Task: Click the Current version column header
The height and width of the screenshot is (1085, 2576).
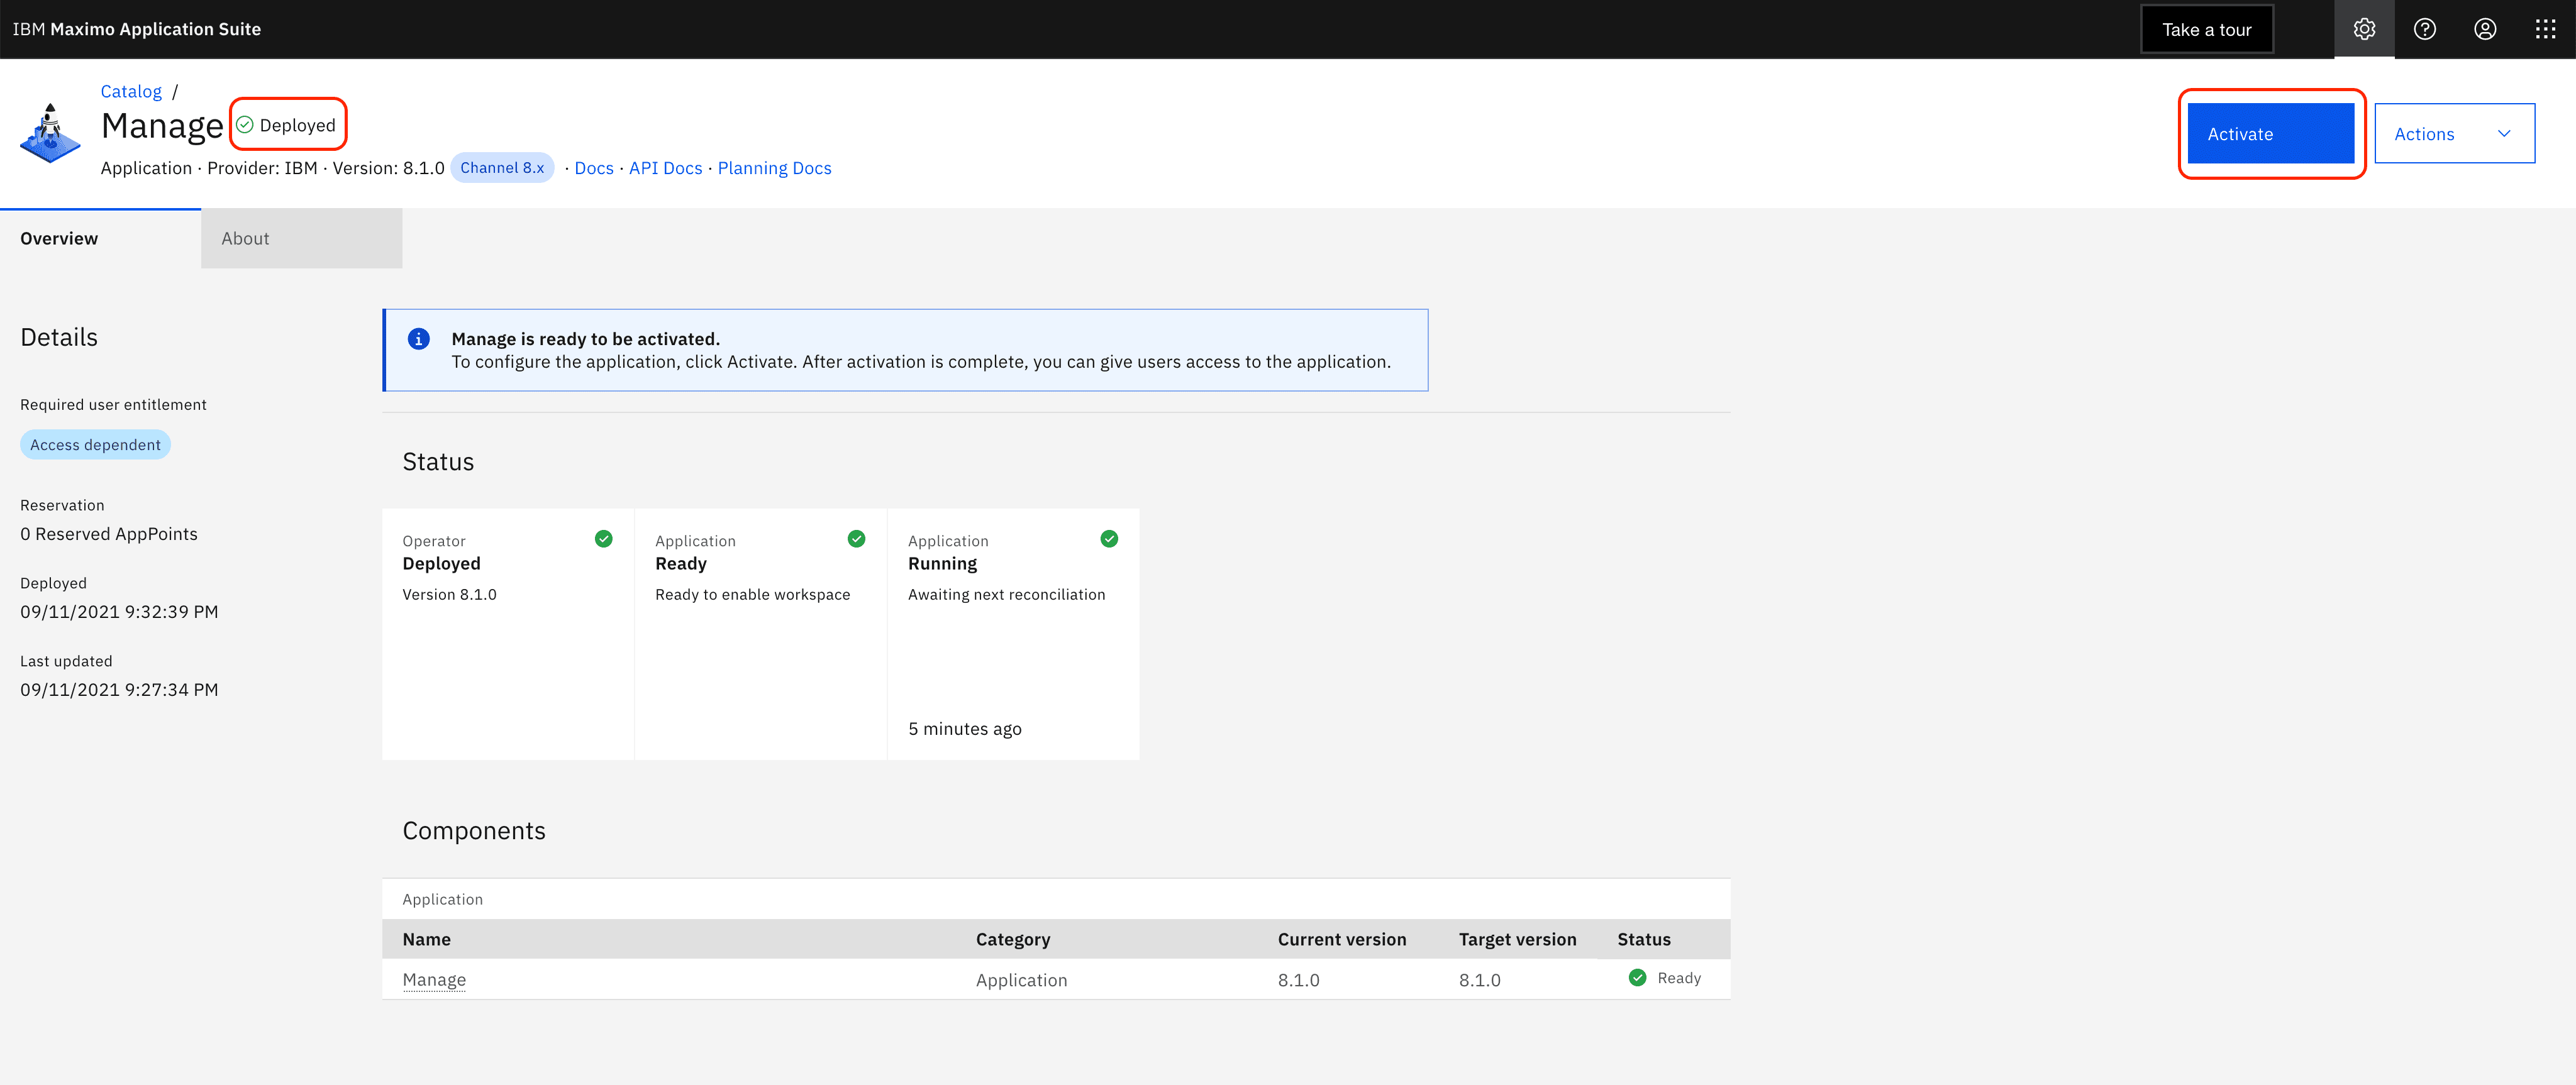Action: point(1342,939)
